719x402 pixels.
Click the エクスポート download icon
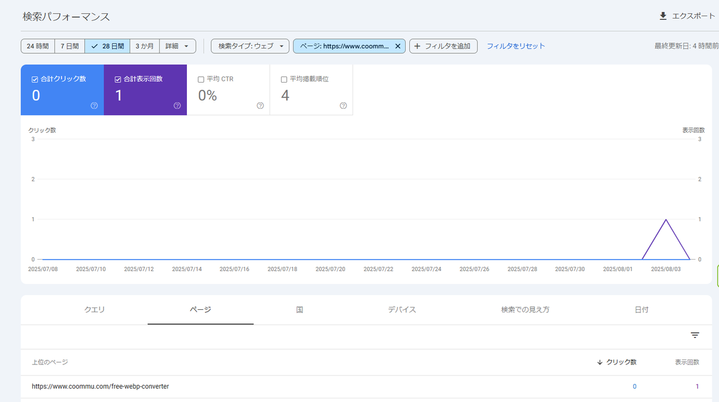pos(662,17)
